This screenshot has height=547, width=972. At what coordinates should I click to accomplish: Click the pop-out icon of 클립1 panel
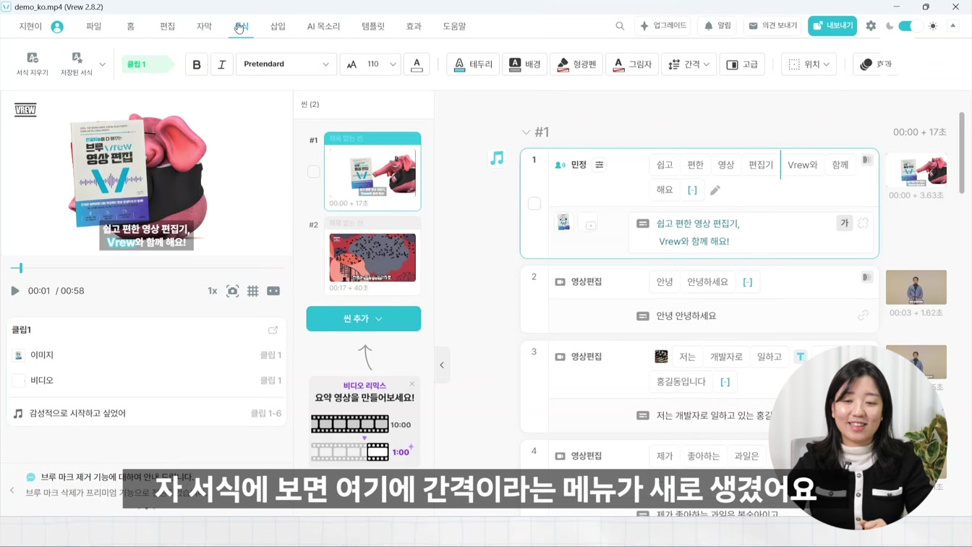tap(273, 330)
